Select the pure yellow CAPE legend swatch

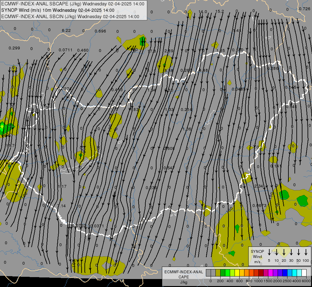(x=237, y=273)
